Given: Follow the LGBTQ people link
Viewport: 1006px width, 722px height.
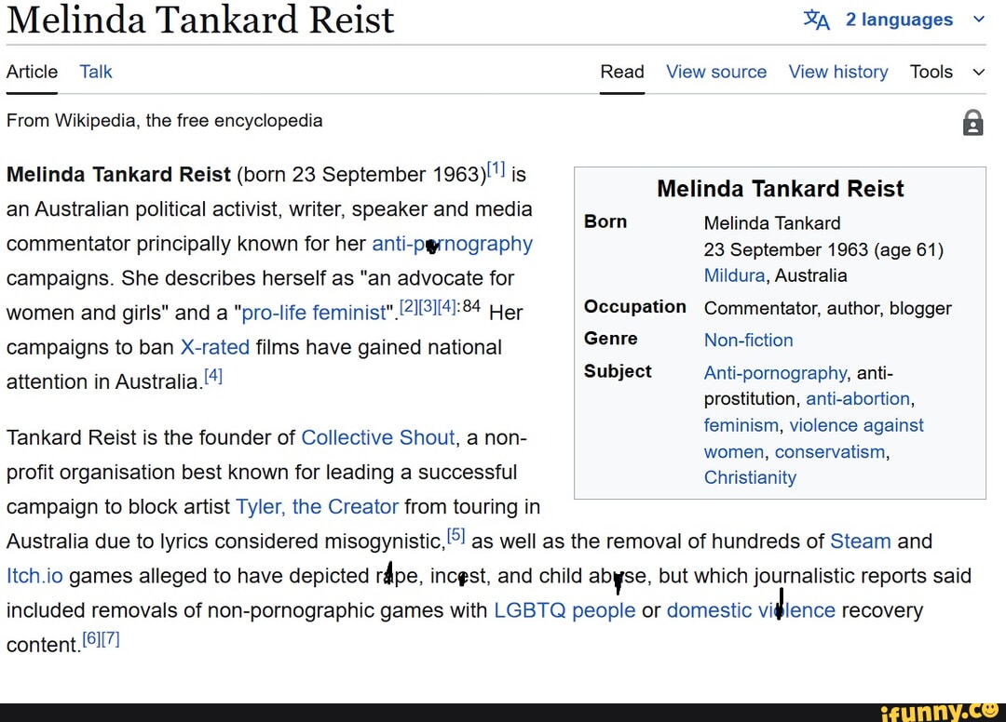Looking at the screenshot, I should pos(564,610).
